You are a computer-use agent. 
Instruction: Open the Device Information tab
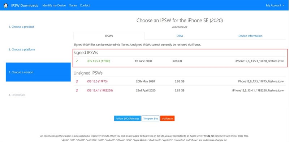pos(250,36)
